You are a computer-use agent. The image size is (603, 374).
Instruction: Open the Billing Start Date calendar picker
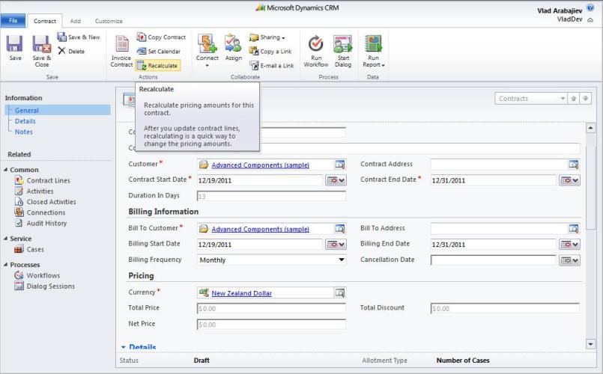coord(336,244)
